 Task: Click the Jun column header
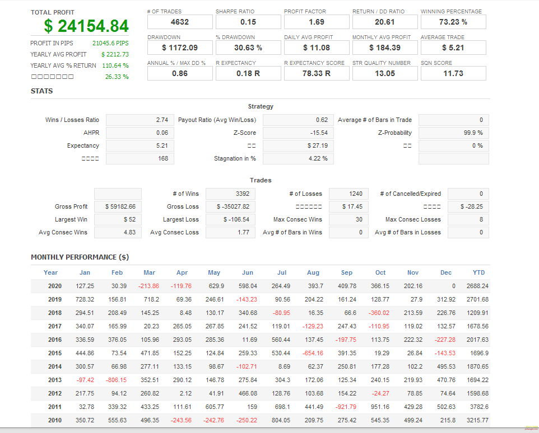coord(248,273)
